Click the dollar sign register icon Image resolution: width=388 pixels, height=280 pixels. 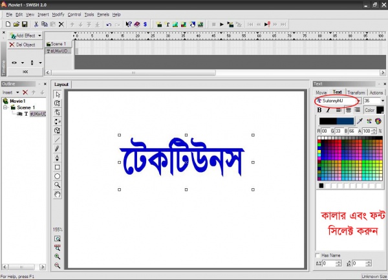145,24
